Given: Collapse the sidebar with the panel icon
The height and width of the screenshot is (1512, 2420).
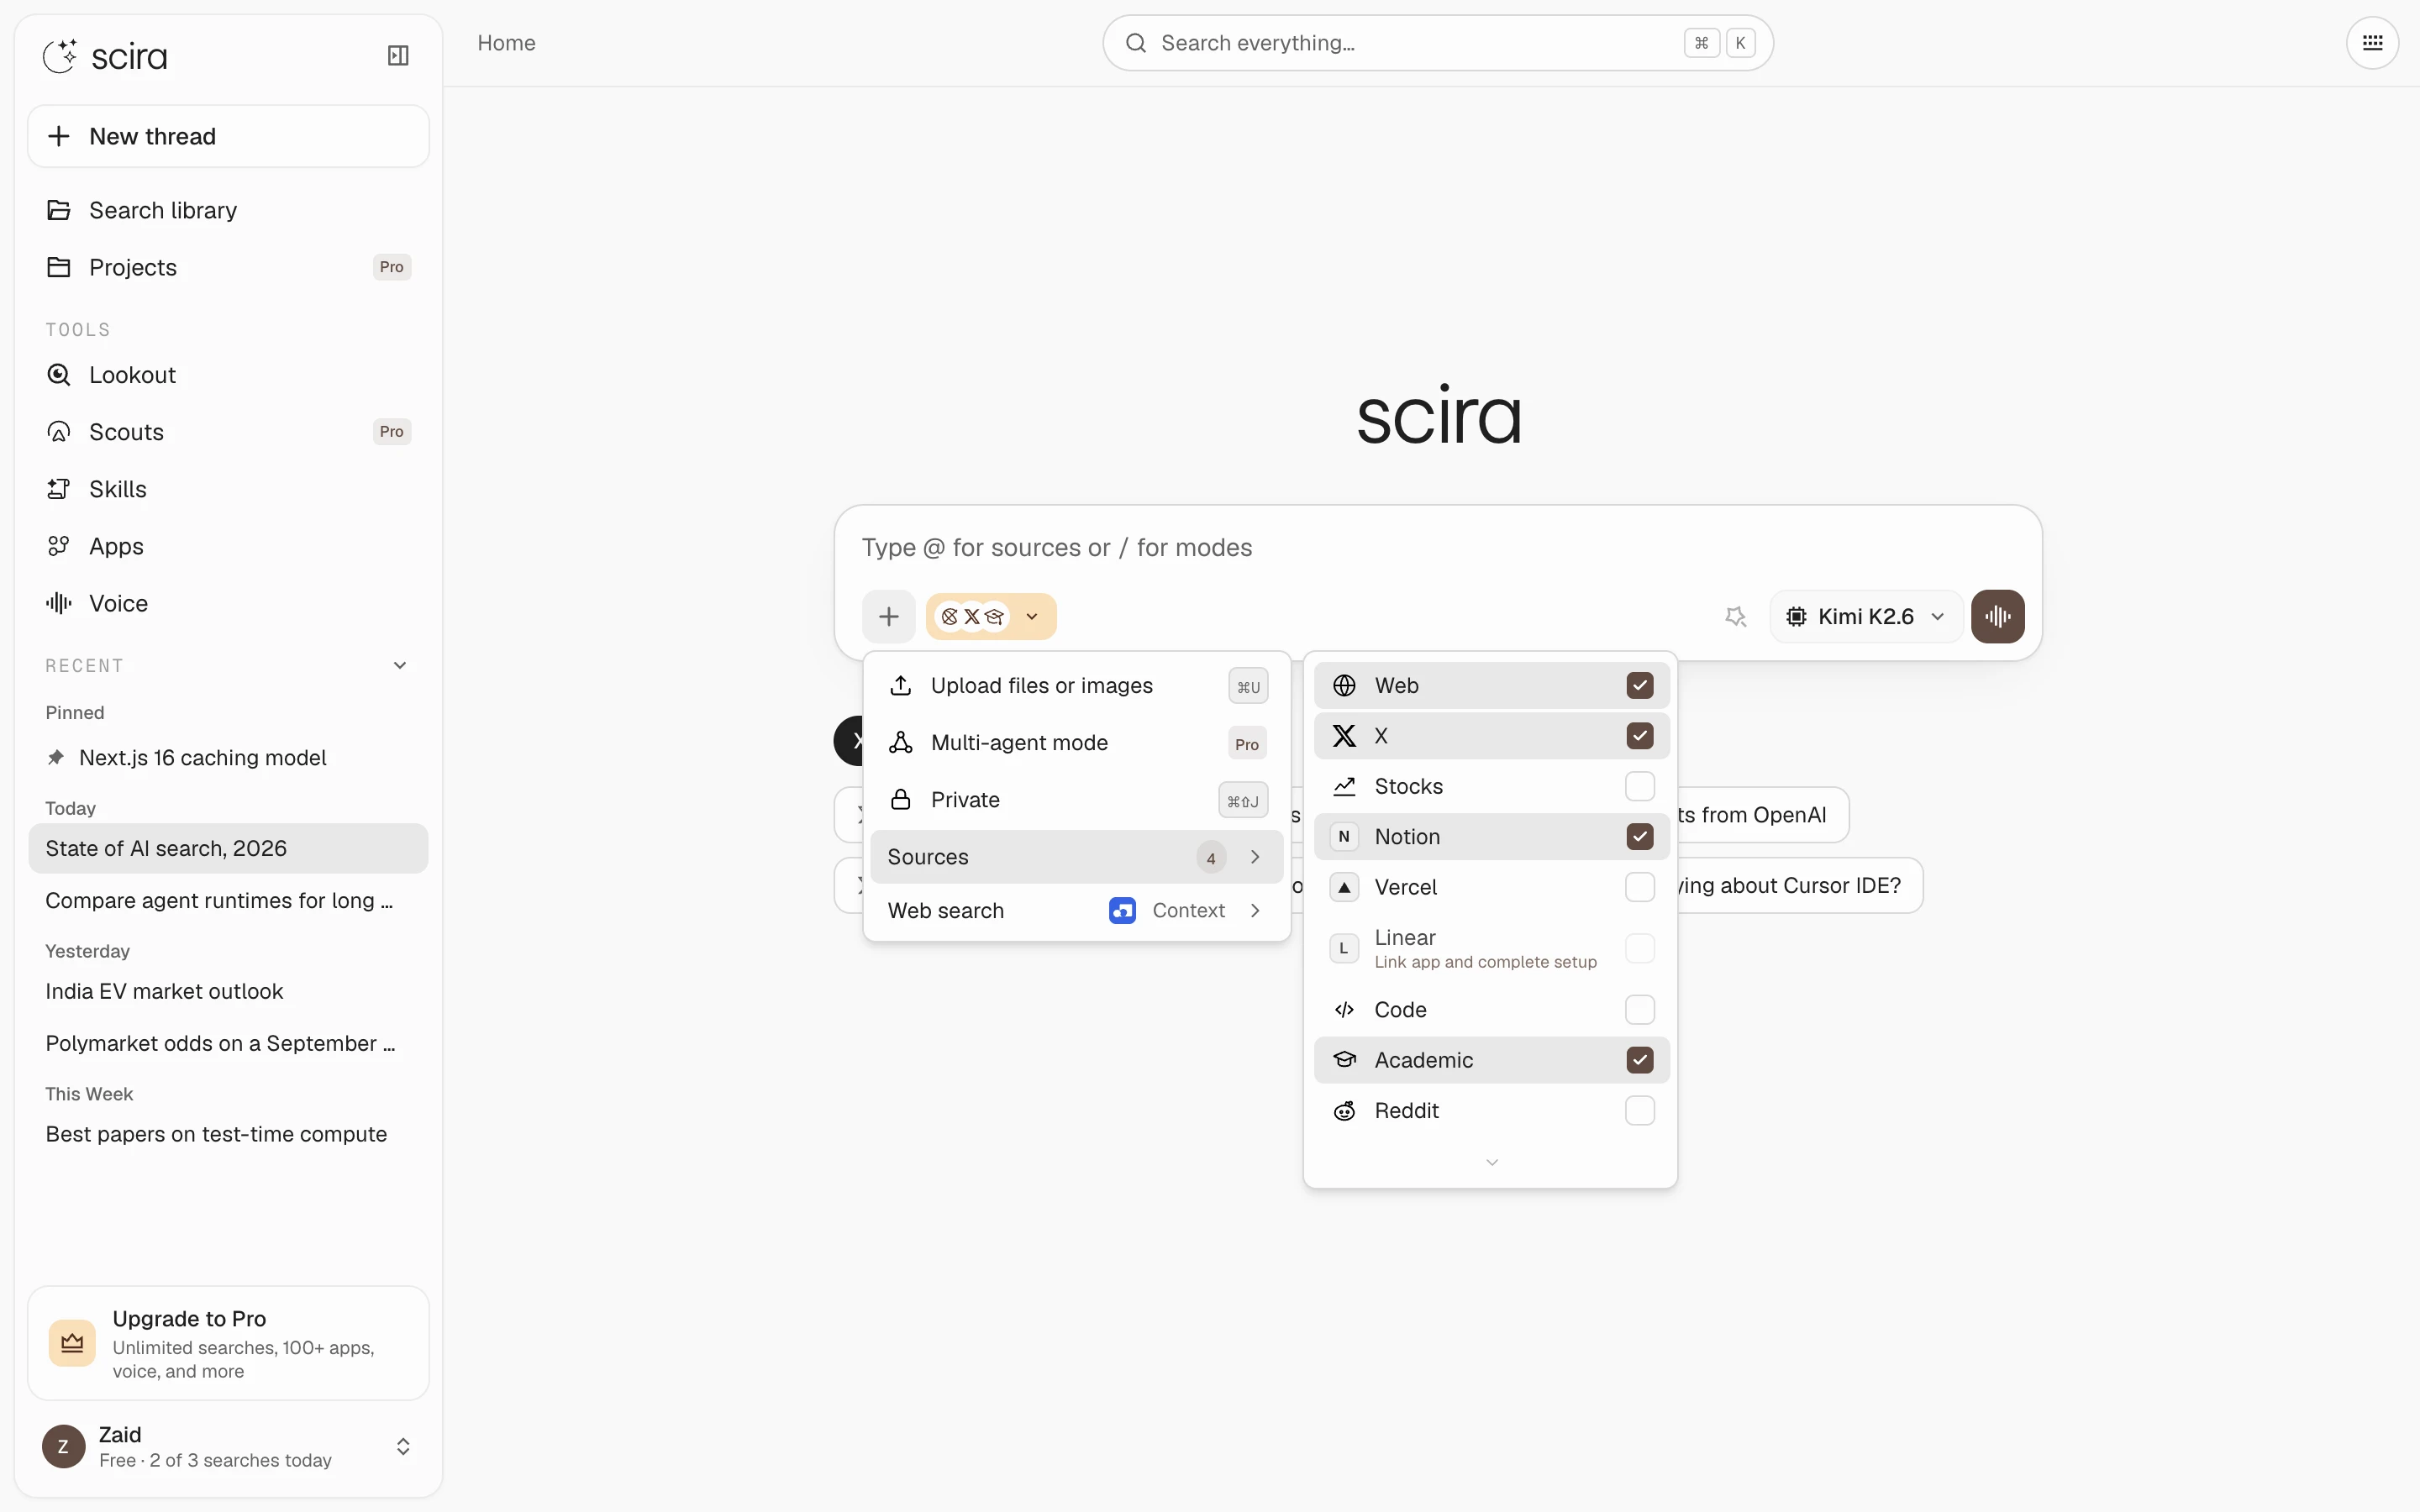Looking at the screenshot, I should click(x=398, y=55).
